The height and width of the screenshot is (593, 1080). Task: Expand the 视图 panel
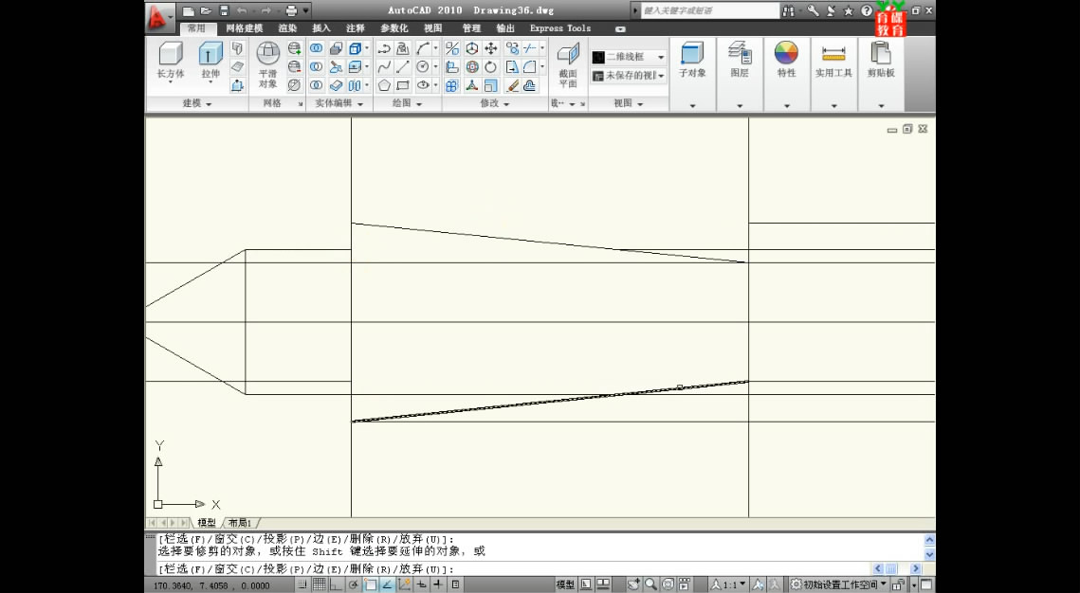pos(628,103)
